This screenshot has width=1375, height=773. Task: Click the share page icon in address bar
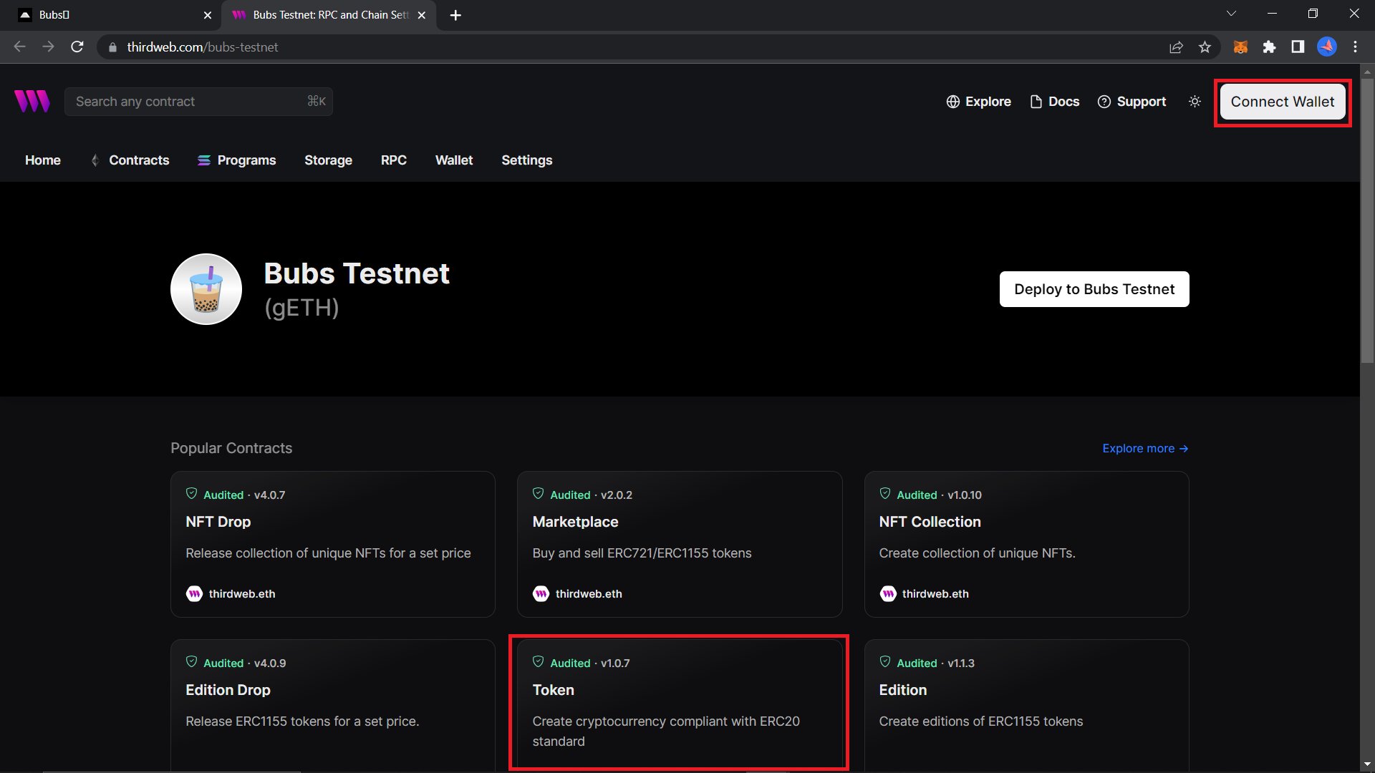click(x=1176, y=47)
